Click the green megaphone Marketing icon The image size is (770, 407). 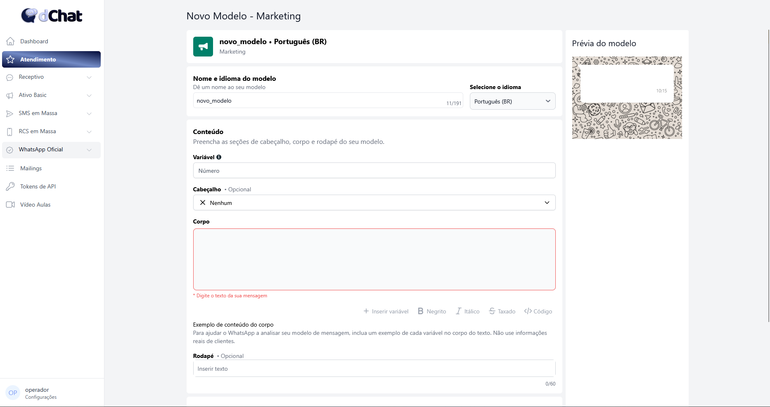pyautogui.click(x=203, y=47)
